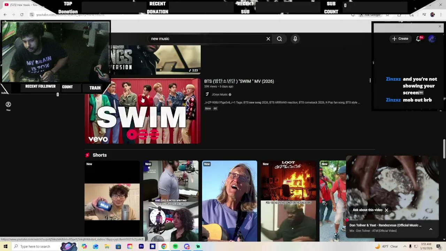The image size is (446, 251).
Task: Open Outlook from taskbar
Action: click(x=95, y=246)
